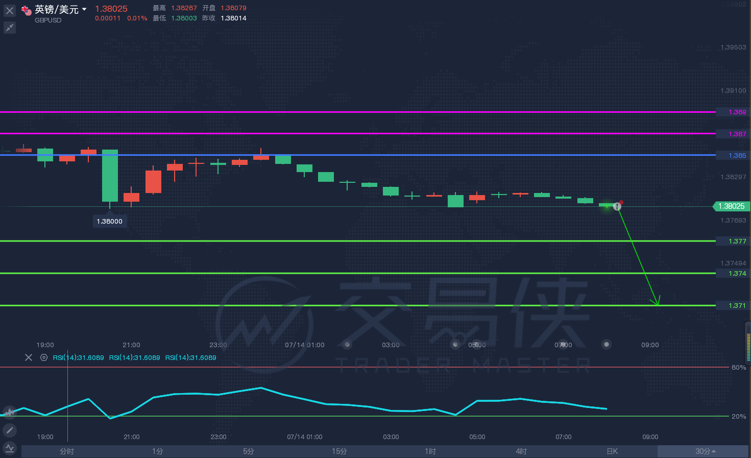Expand the 30分 timeframe dropdown
751x458 pixels.
pyautogui.click(x=703, y=451)
